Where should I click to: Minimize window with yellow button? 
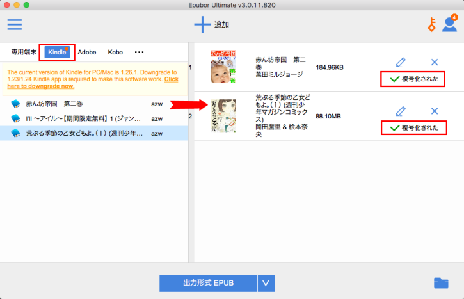(x=17, y=4)
